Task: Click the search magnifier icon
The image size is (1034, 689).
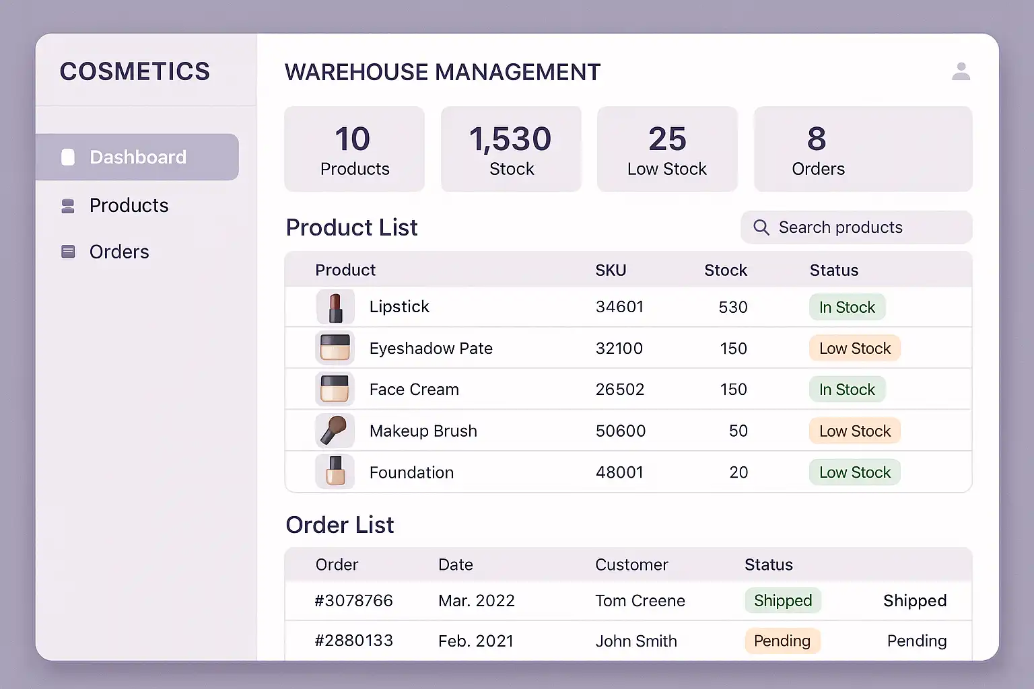Action: [761, 227]
